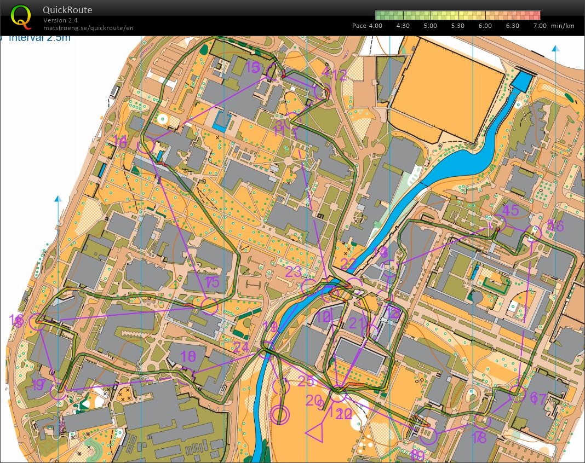Viewport: 585px width, 463px height.
Task: Open the matstroeng.se/quickroute/en link
Action: (x=88, y=28)
